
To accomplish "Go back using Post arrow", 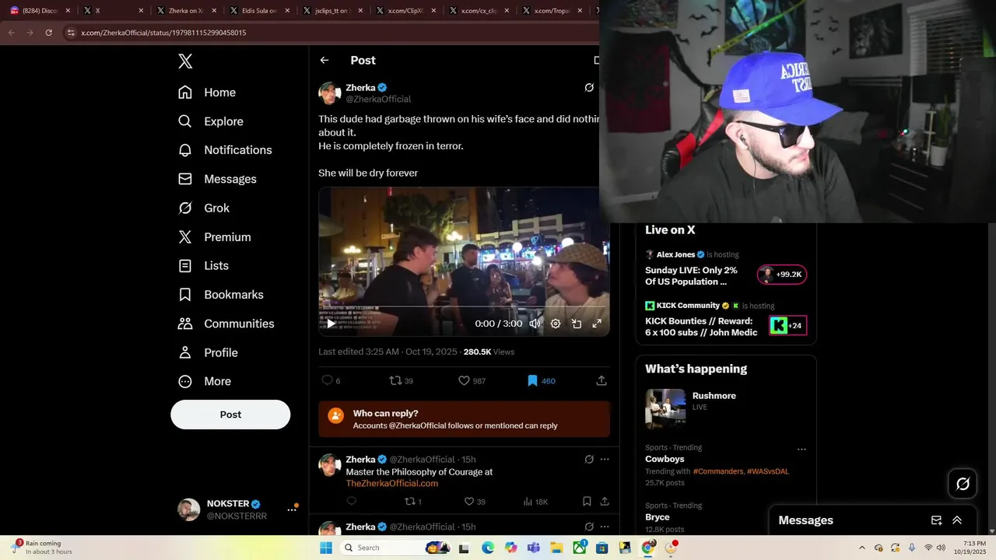I will (x=324, y=60).
